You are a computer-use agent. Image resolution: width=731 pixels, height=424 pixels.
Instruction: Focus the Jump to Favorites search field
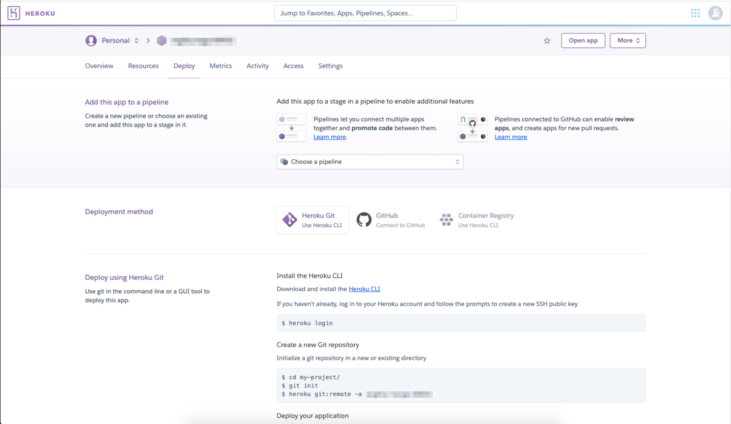click(x=365, y=13)
